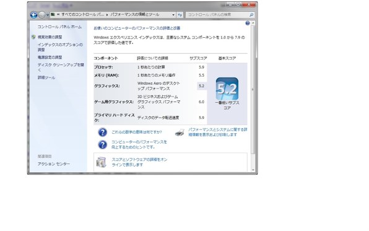Click the search magnifier icon
Image resolution: width=369 pixels, height=231 pixels.
(x=251, y=15)
